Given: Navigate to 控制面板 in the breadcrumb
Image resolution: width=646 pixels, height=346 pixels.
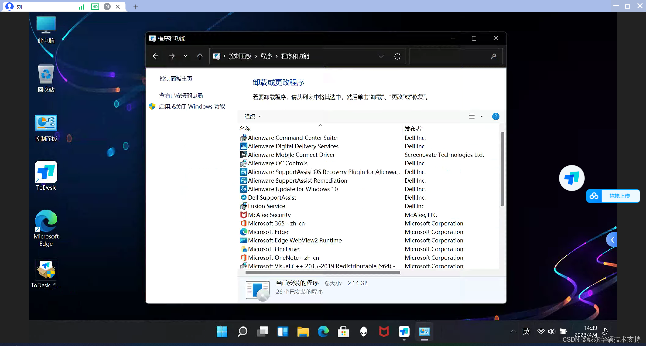Looking at the screenshot, I should pyautogui.click(x=240, y=56).
